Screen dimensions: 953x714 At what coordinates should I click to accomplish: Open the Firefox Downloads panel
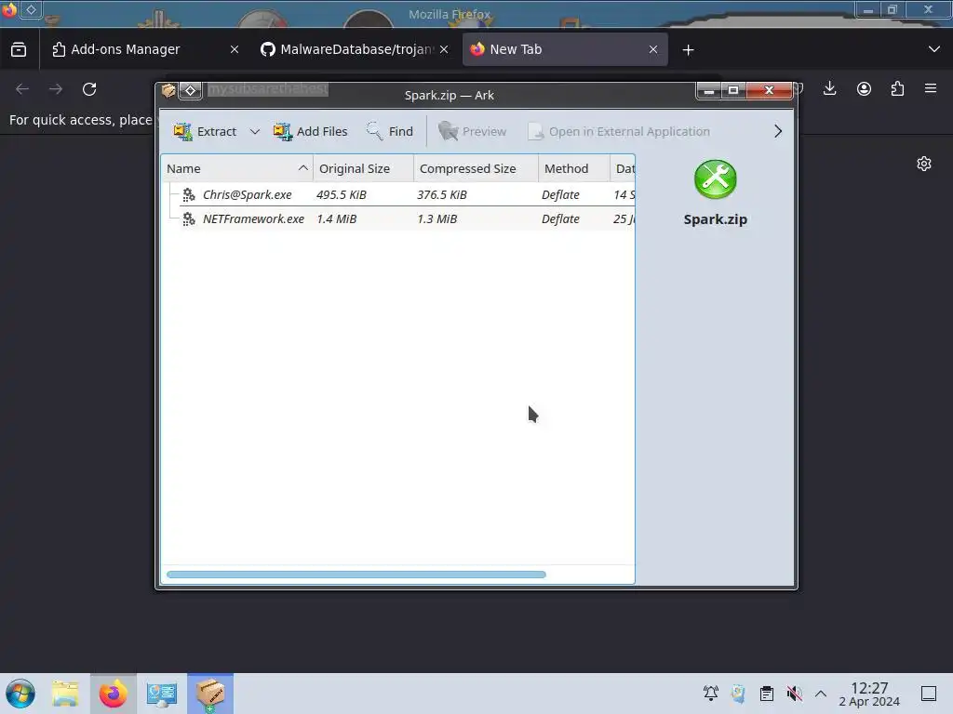click(829, 88)
